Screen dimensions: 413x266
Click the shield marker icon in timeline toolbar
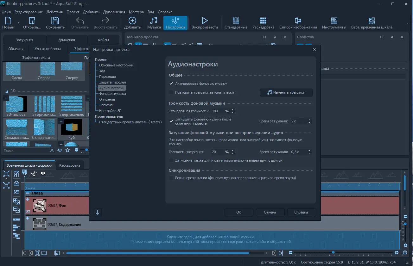tap(43, 173)
